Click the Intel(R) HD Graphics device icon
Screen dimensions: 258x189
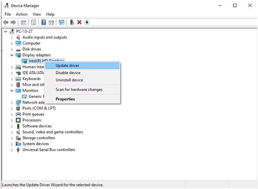click(24, 61)
